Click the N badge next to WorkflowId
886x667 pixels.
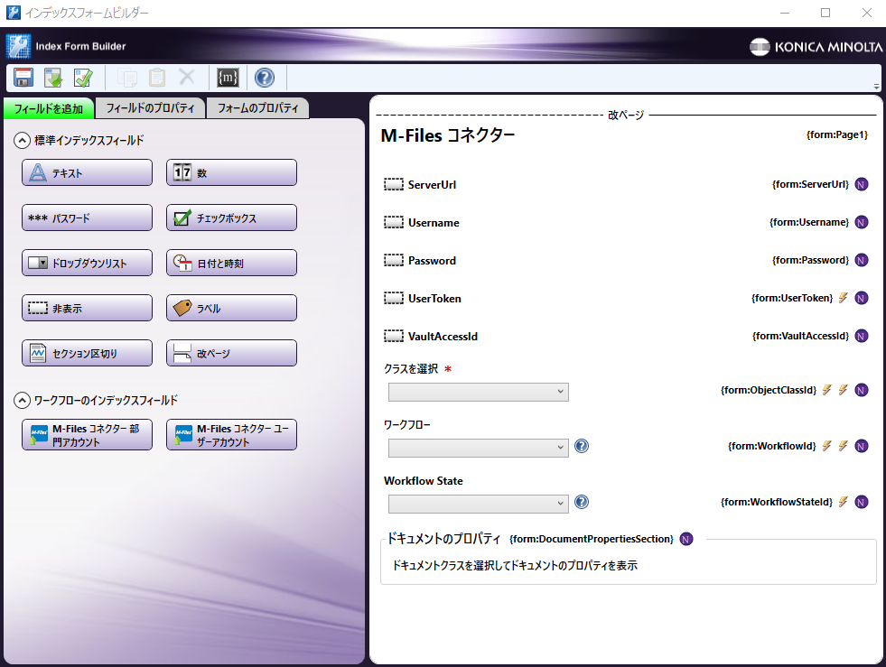point(861,446)
